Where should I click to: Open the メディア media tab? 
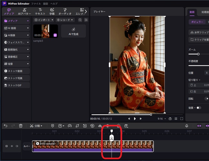pos(9,12)
